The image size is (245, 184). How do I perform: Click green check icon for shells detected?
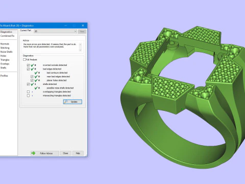[x=32, y=84]
